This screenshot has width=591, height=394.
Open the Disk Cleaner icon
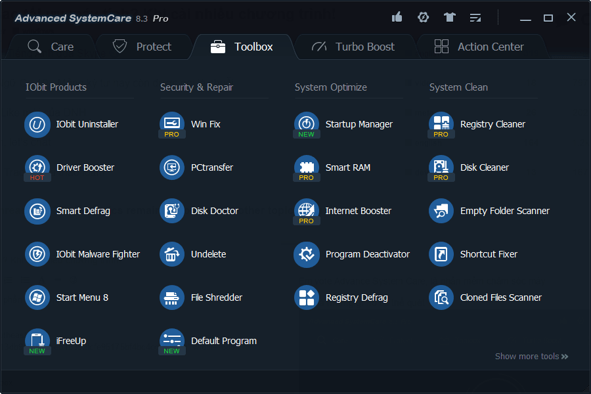pyautogui.click(x=441, y=168)
